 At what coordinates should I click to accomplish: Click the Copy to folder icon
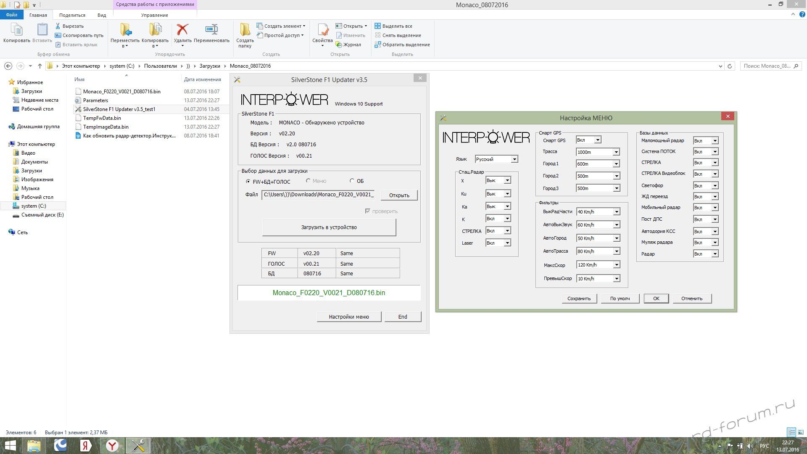[x=155, y=29]
